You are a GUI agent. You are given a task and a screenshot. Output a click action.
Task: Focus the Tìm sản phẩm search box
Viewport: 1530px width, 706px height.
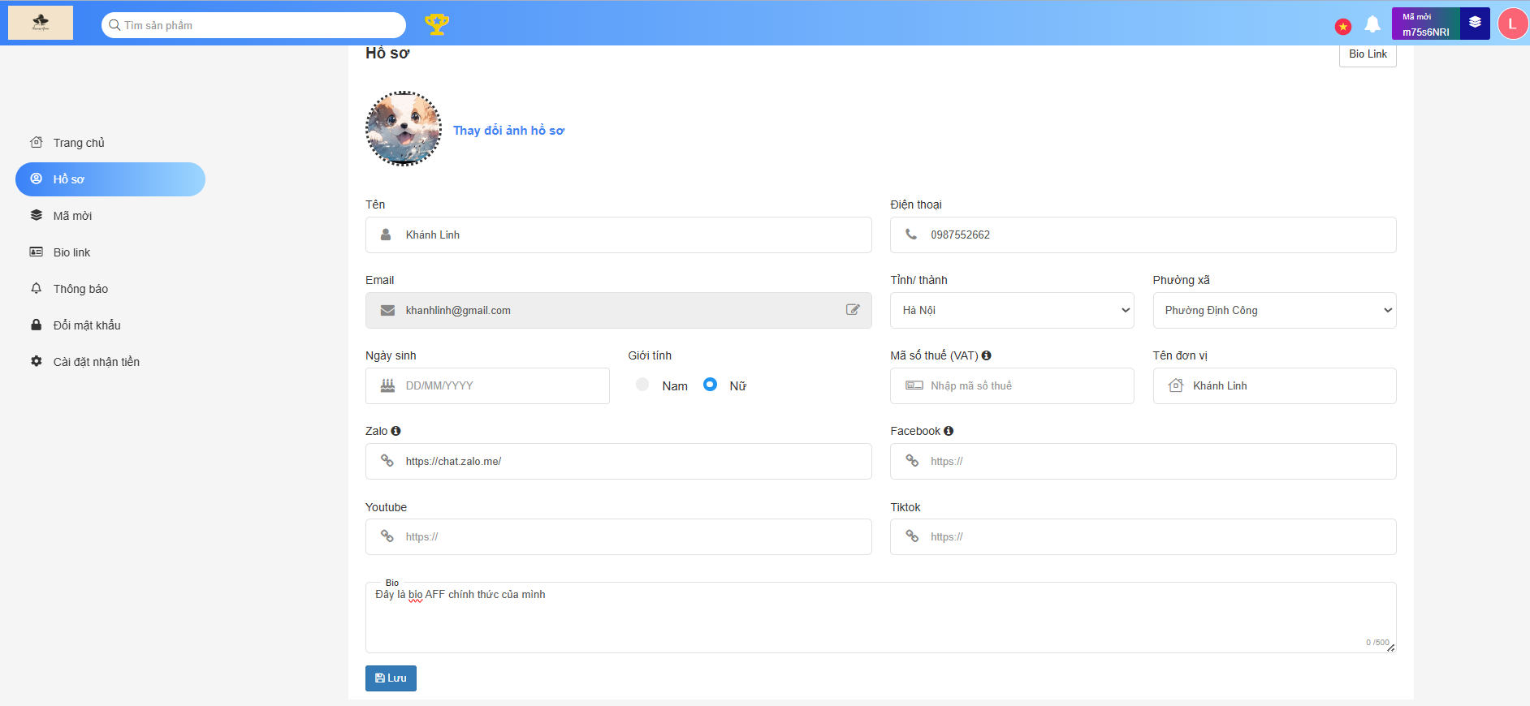coord(253,25)
